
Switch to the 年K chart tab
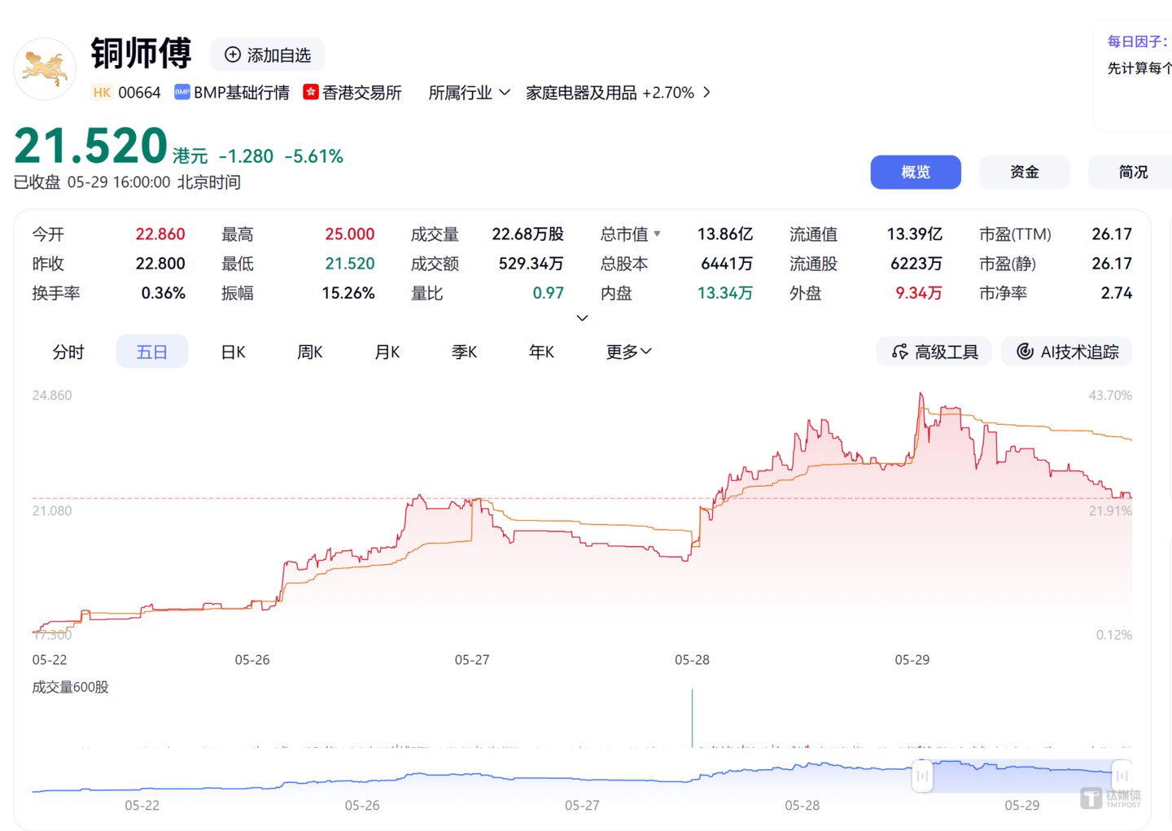coord(542,352)
